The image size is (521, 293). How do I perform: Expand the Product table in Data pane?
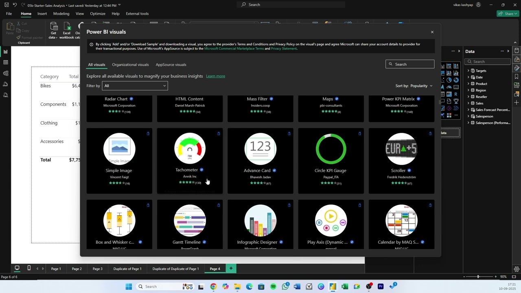[x=468, y=84]
